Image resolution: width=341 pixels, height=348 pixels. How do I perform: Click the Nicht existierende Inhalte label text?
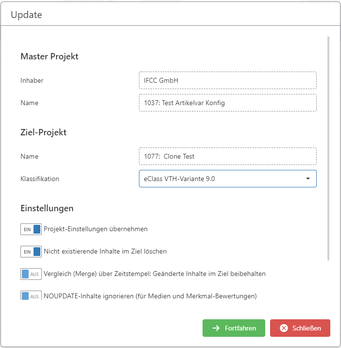click(105, 252)
